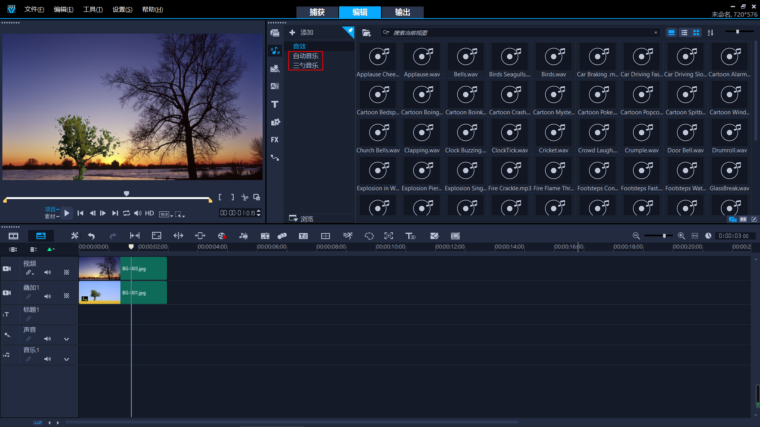
Task: Toggle HD preview mode
Action: (149, 213)
